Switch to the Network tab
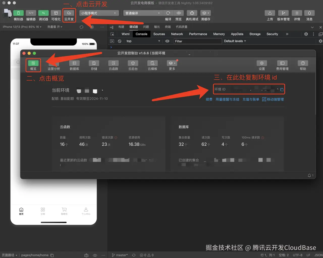 pyautogui.click(x=177, y=34)
